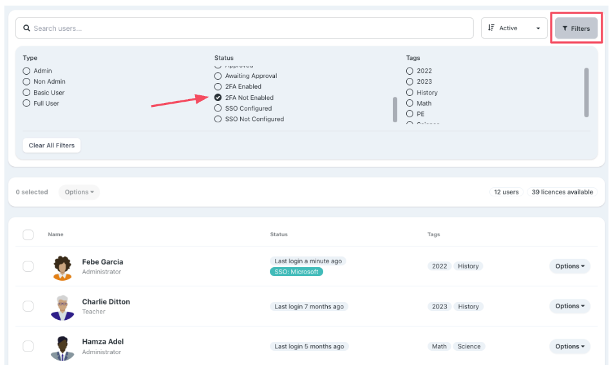Click the Filters button
613x365 pixels.
click(x=576, y=28)
